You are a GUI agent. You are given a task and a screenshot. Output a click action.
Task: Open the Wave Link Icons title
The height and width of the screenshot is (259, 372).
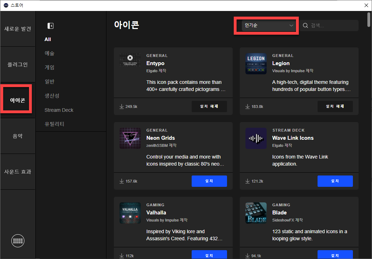tap(293, 138)
